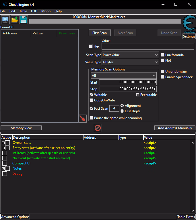Image resolution: width=196 pixels, height=220 pixels.
Task: Check the CopyOnWrite option
Action: coord(91,100)
